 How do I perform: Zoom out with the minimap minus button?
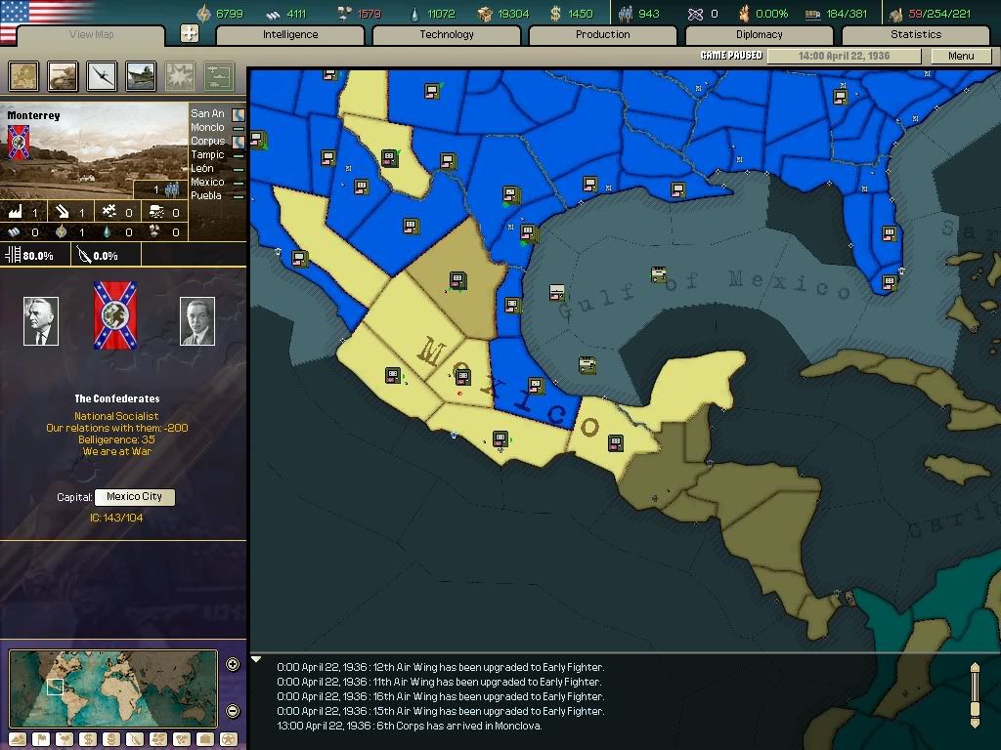click(x=233, y=711)
